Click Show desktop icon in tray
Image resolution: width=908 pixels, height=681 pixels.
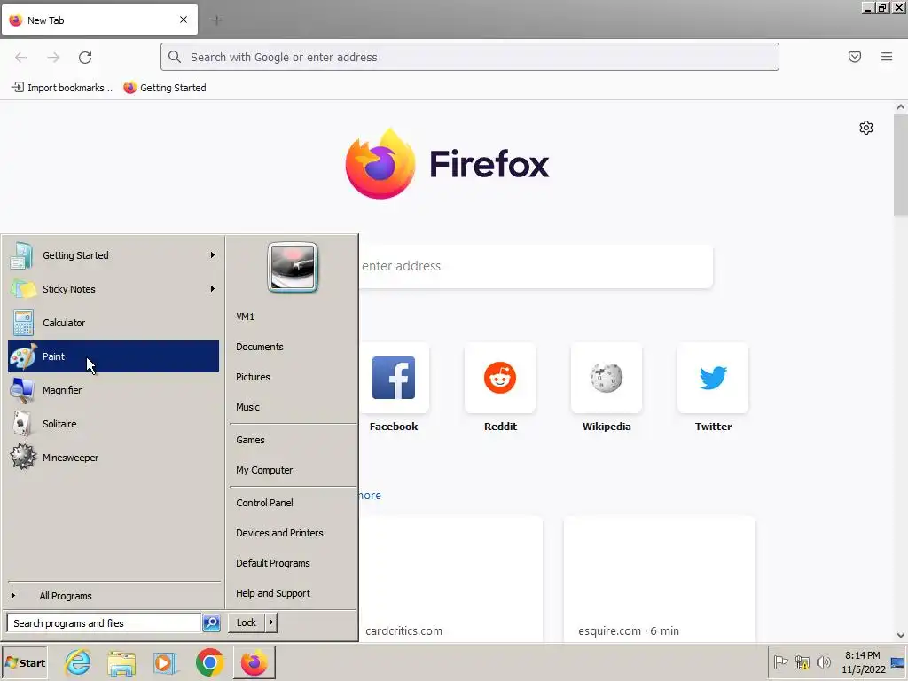pos(898,662)
